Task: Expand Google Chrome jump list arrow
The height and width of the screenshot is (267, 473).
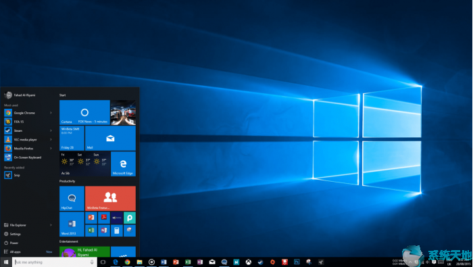Action: click(x=51, y=113)
